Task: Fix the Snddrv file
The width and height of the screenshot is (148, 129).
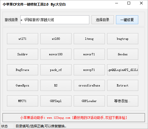Action: pos(23,54)
